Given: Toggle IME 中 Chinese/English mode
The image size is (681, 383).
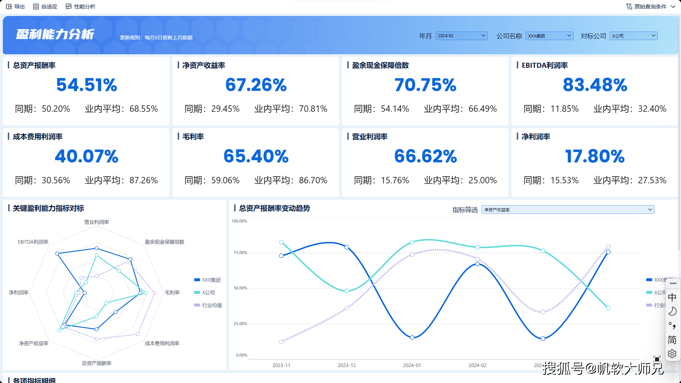Looking at the screenshot, I should click(672, 297).
